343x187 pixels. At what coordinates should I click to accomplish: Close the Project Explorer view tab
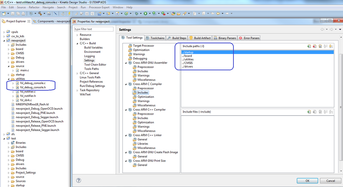(29, 21)
